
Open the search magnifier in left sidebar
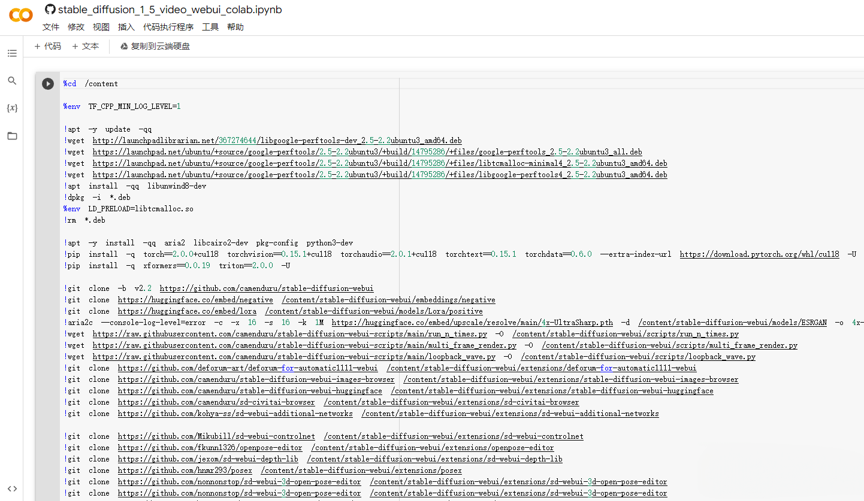12,81
